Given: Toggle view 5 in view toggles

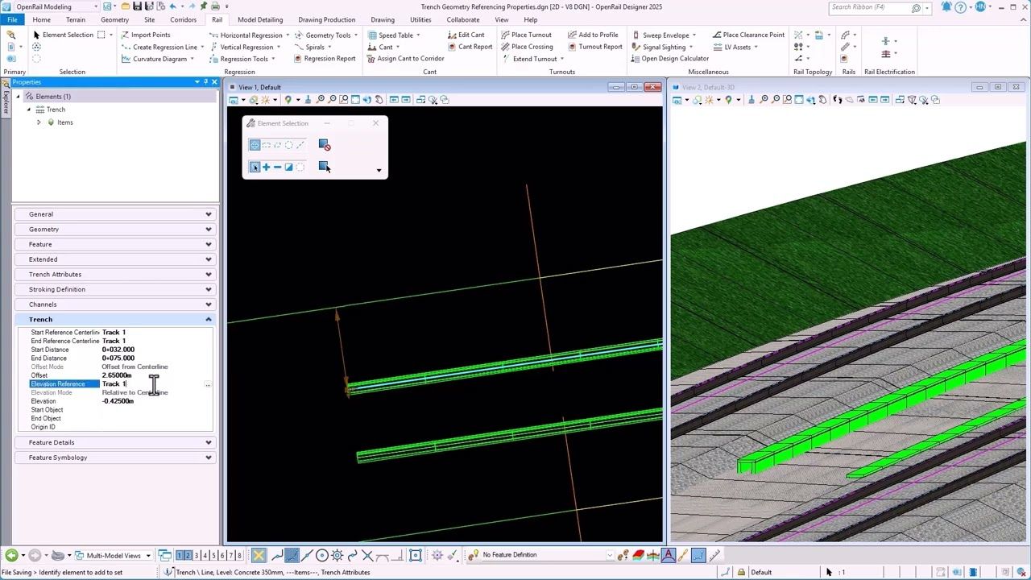Looking at the screenshot, I should pos(213,555).
